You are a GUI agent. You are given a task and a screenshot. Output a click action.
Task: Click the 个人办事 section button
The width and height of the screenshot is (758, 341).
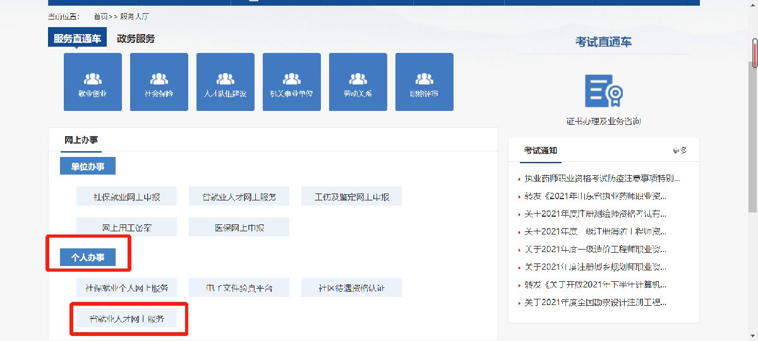coord(88,257)
